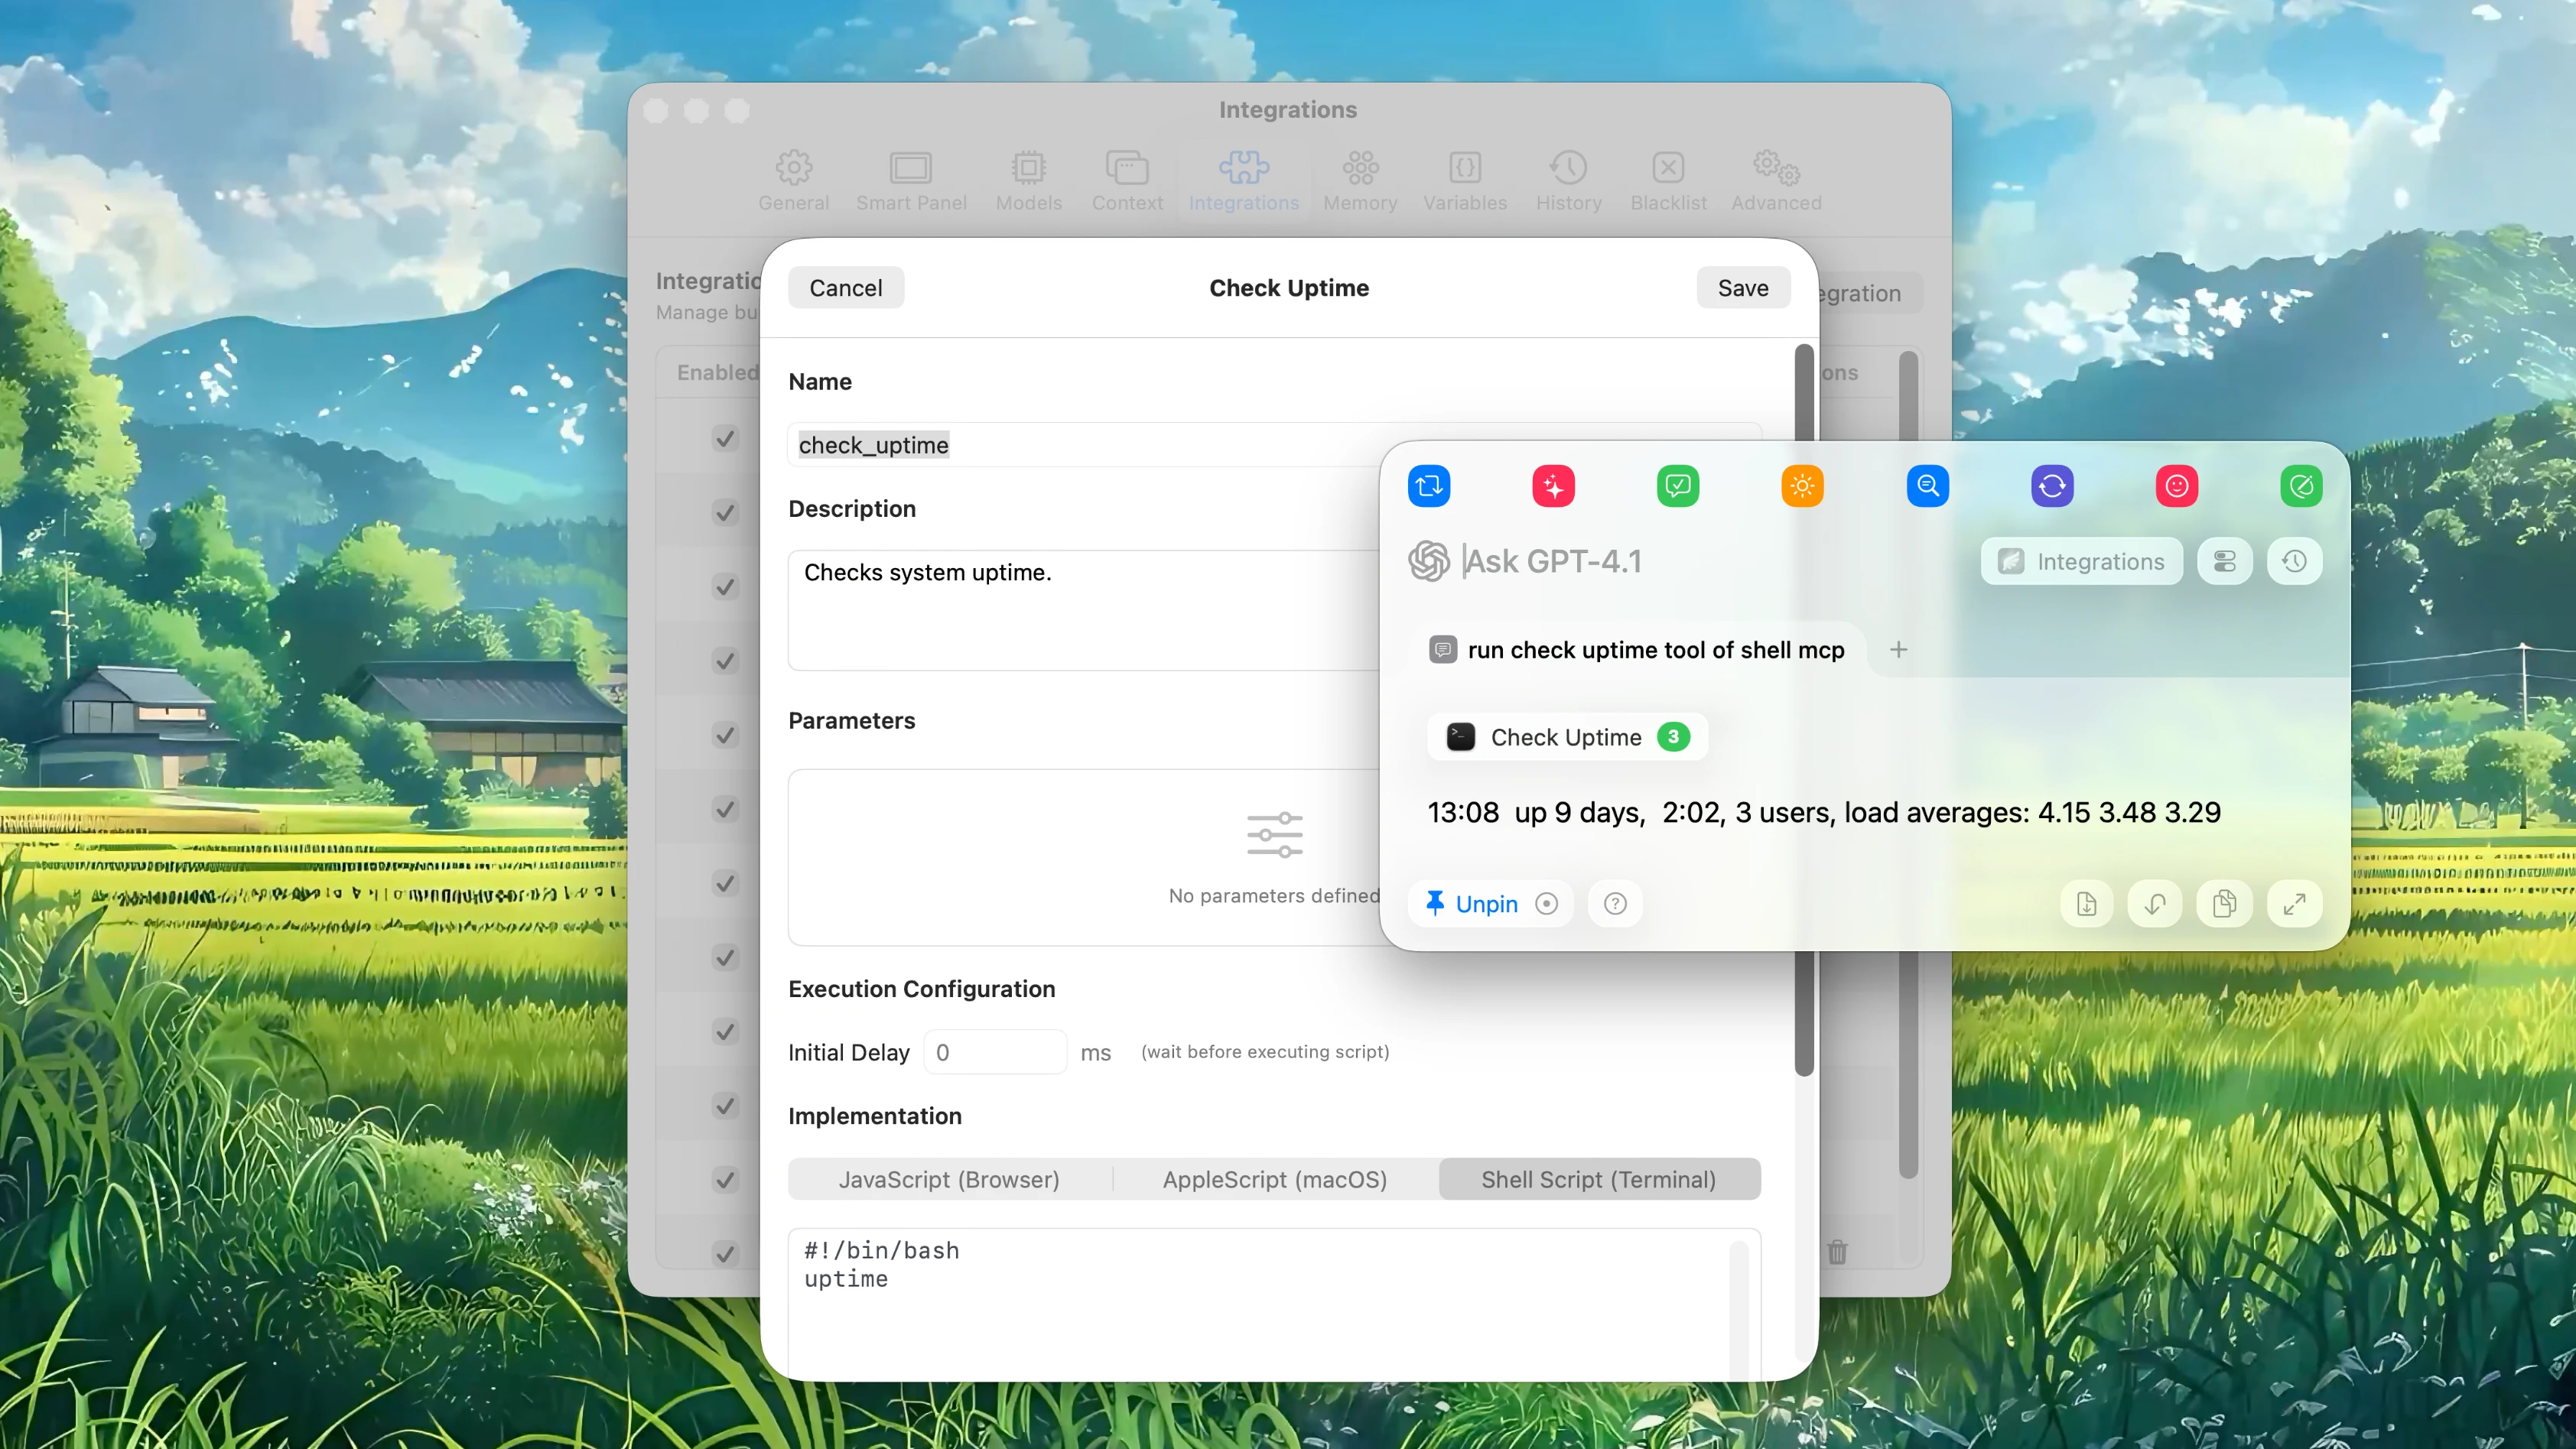Open the Advanced settings section
This screenshot has width=2576, height=1449.
[x=1775, y=180]
